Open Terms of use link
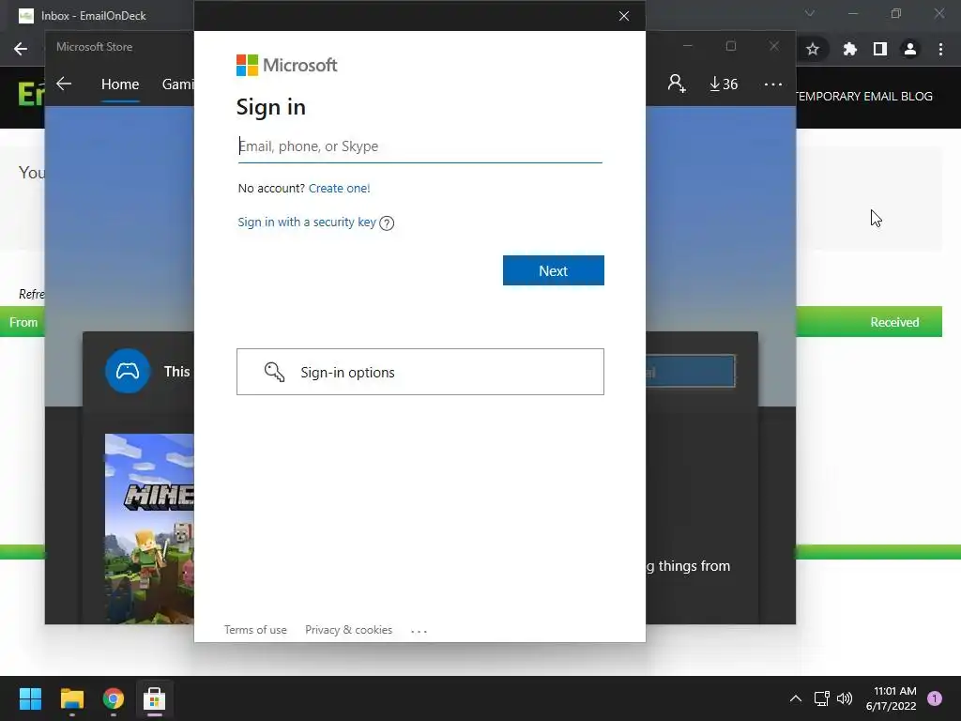The height and width of the screenshot is (721, 961). coord(255,630)
